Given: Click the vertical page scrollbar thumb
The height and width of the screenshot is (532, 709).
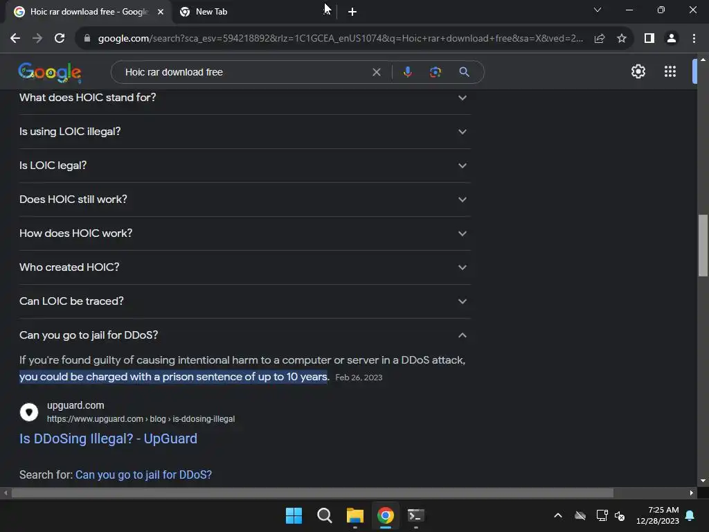Looking at the screenshot, I should click(703, 245).
